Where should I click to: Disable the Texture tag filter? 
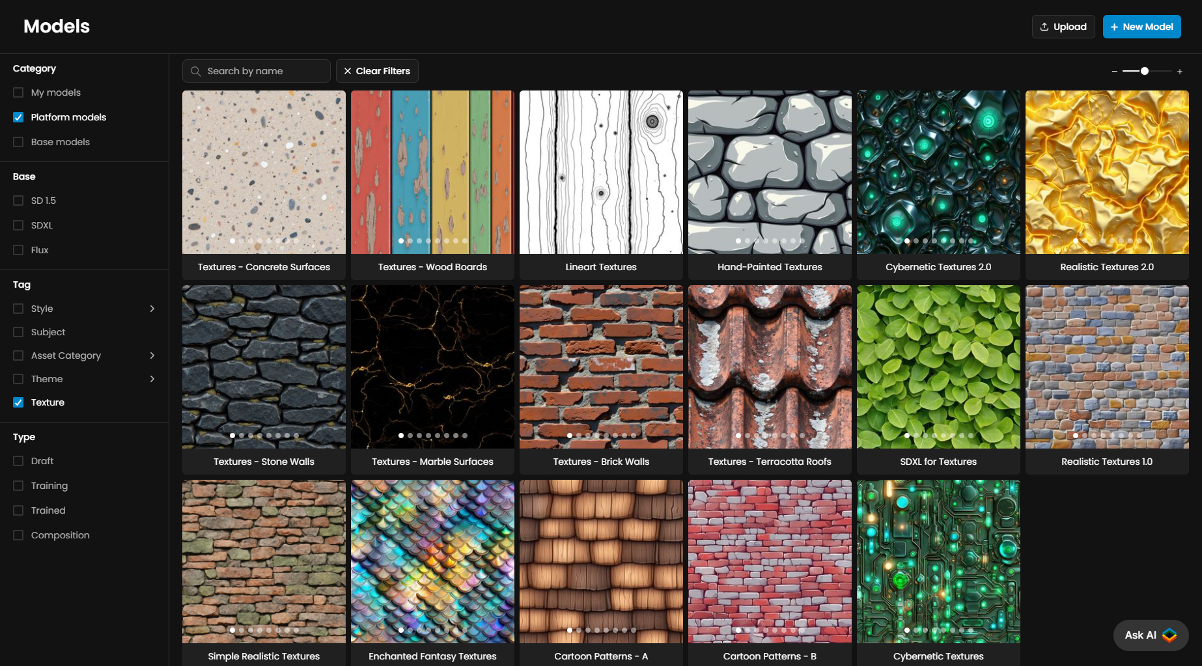18,402
